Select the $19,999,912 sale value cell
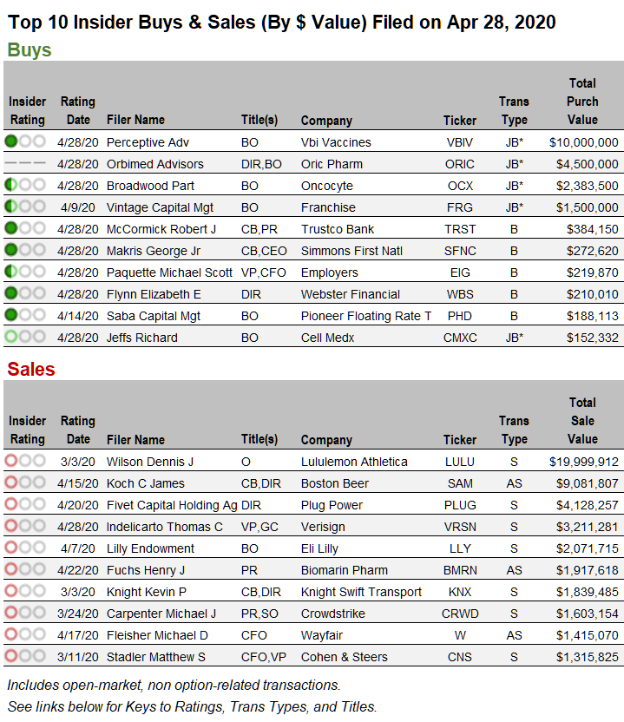Screen dimensions: 624x722 pos(583,462)
